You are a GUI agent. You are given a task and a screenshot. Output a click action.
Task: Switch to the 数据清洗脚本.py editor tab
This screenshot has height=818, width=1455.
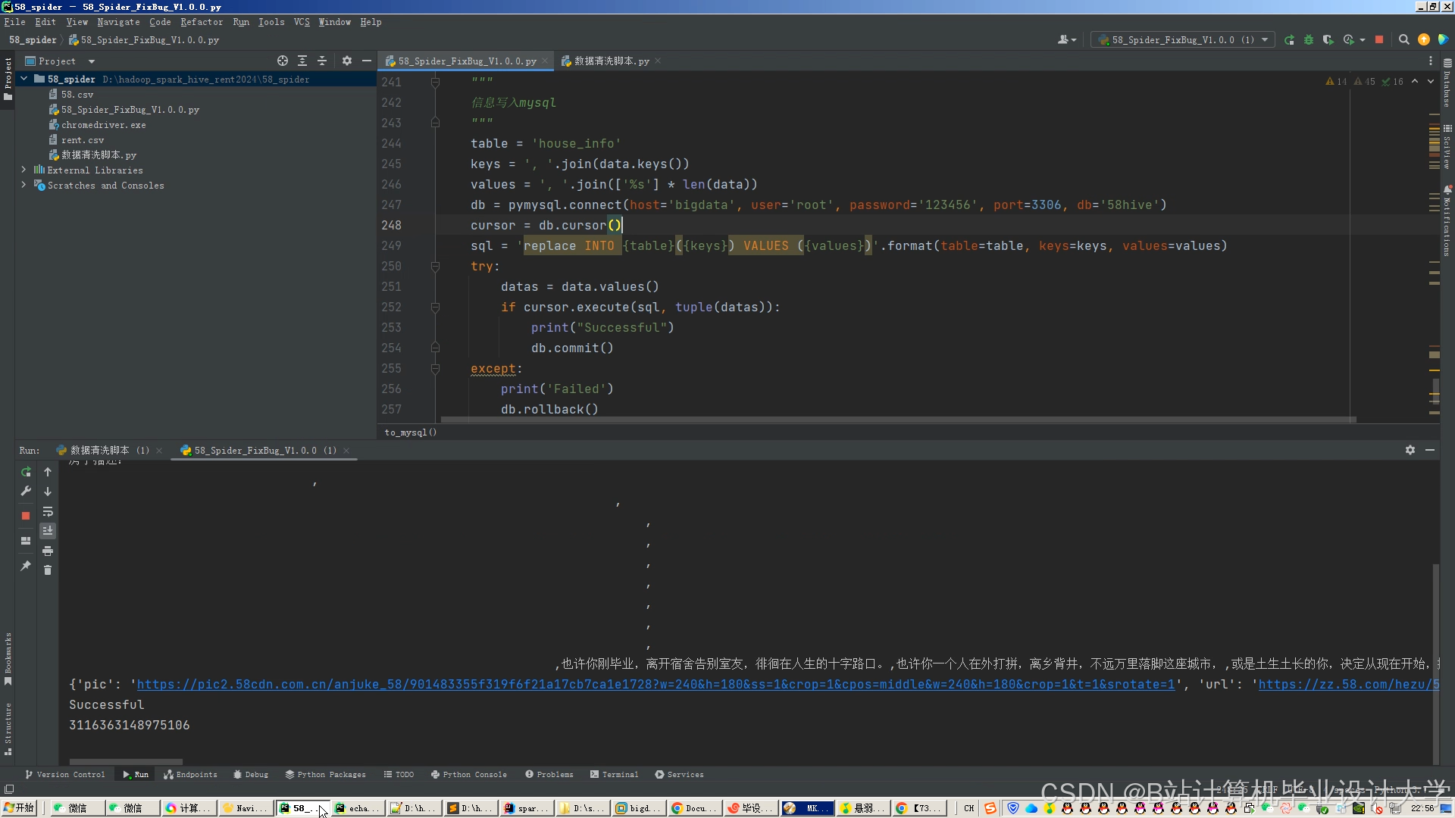point(611,61)
